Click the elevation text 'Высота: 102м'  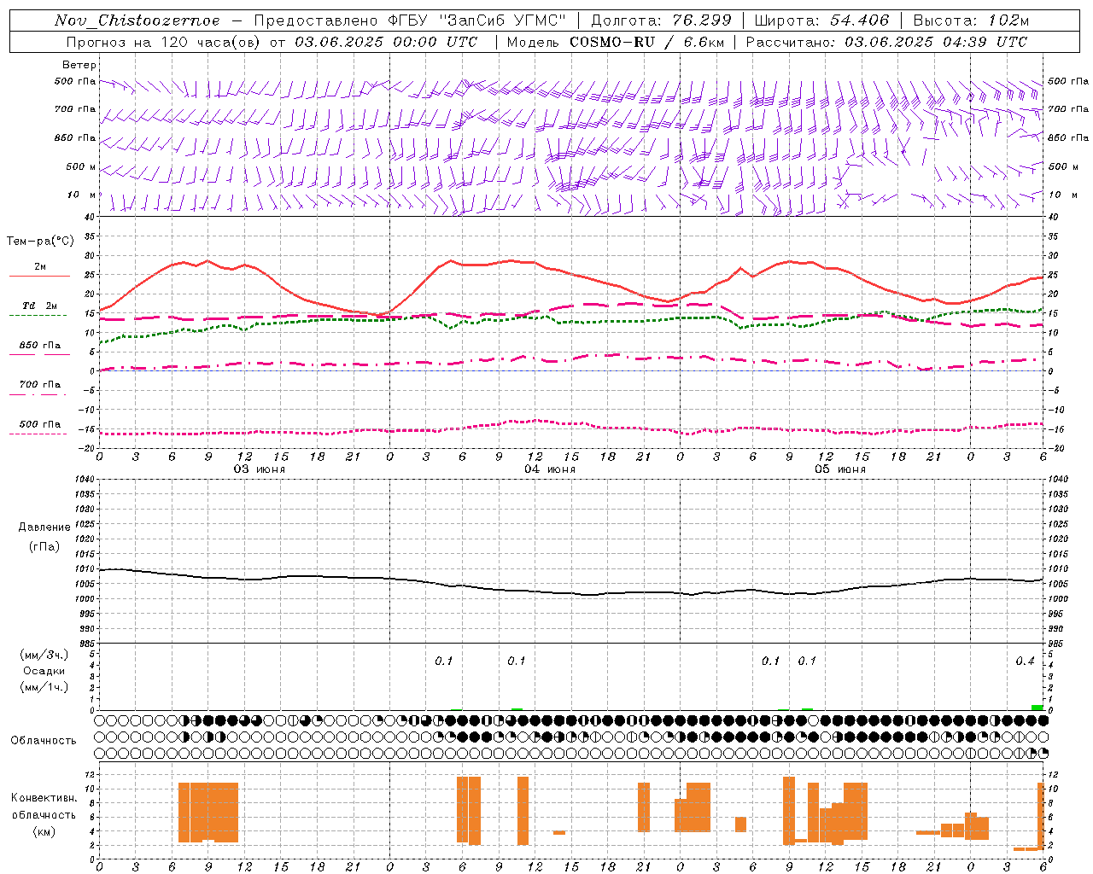[x=971, y=20]
